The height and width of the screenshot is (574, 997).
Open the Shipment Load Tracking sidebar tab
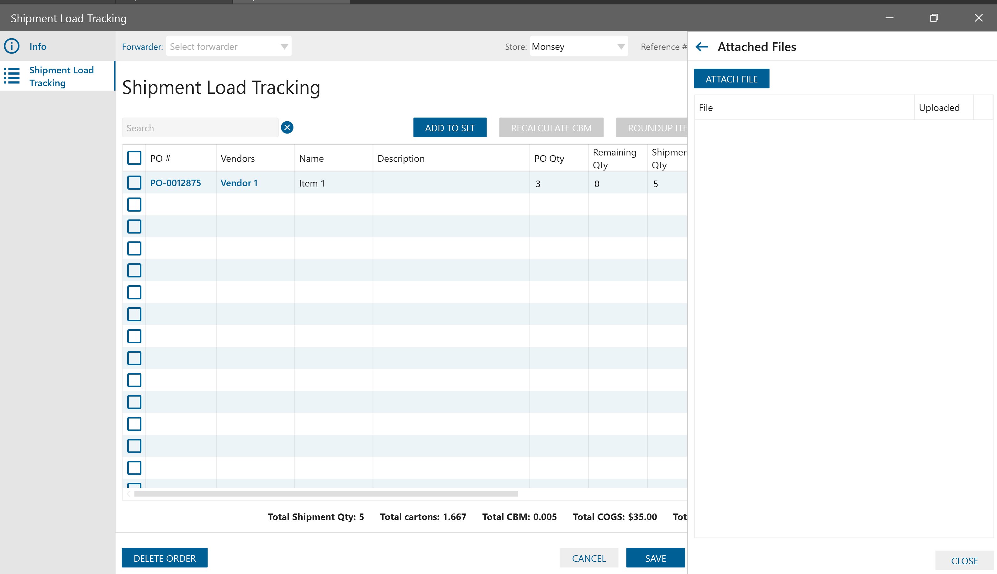(61, 76)
